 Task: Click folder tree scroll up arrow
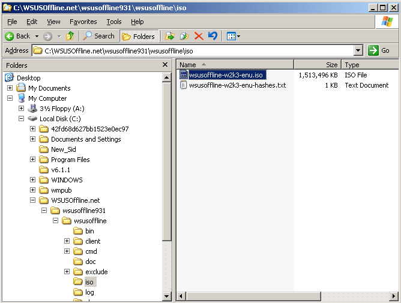(x=167, y=77)
